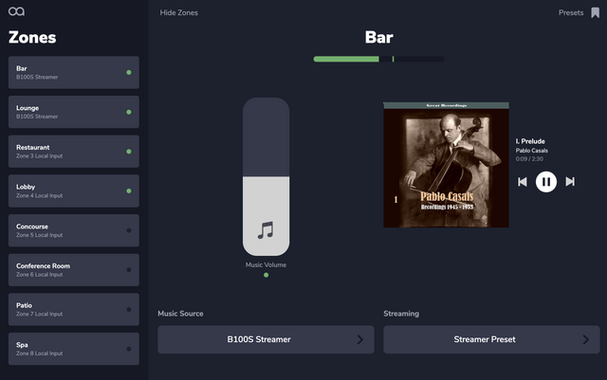Click the Streaming label
This screenshot has height=380, width=607.
tap(401, 314)
